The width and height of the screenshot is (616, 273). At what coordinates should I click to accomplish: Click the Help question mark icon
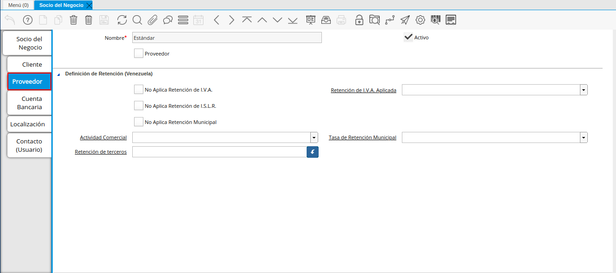pos(28,20)
